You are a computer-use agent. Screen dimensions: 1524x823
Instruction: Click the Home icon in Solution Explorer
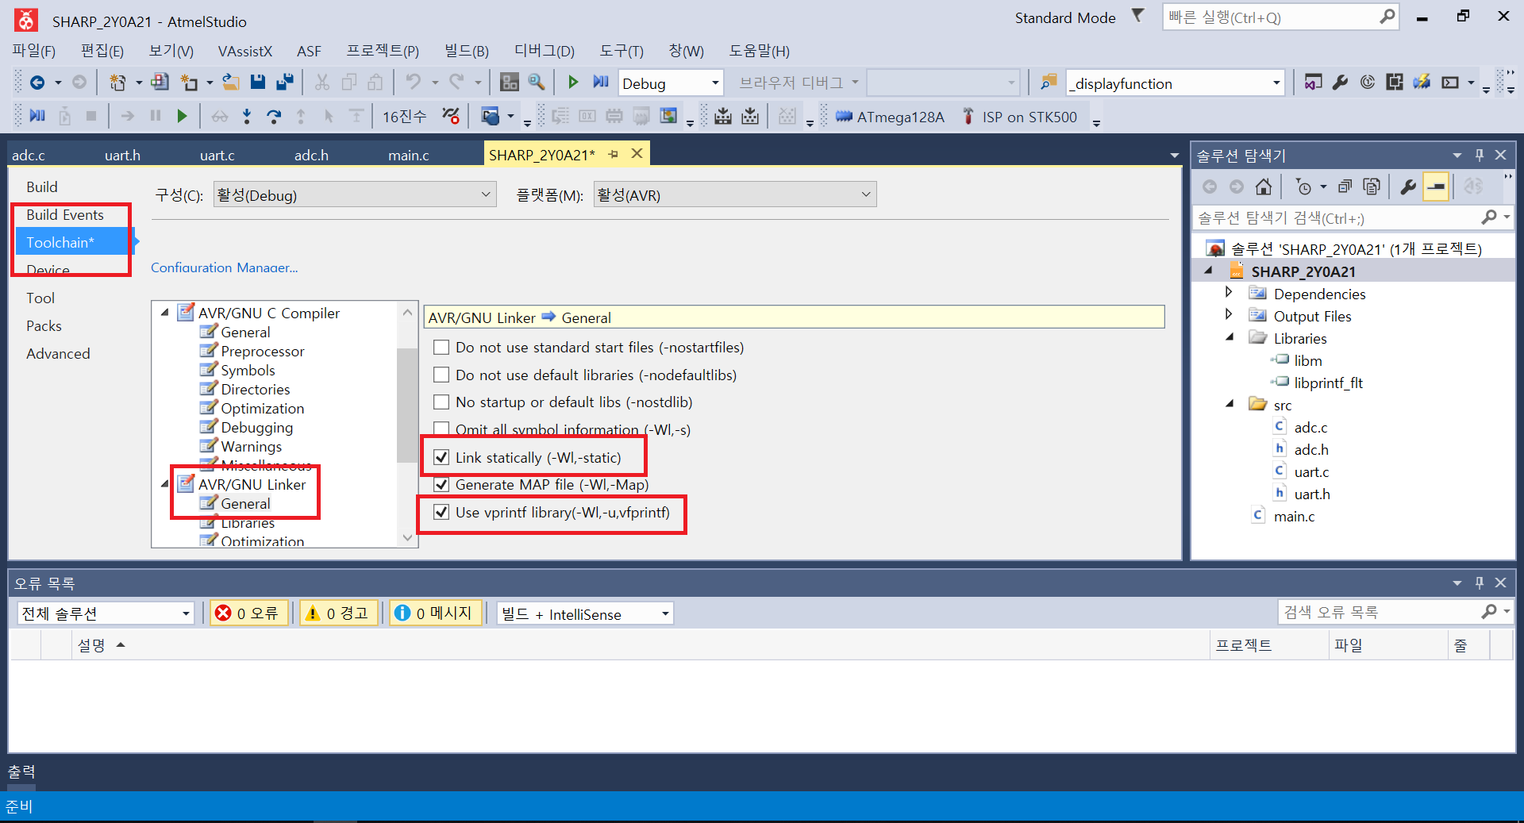[1264, 187]
